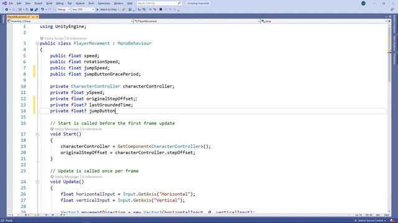Open the Extensions menu

point(104,3)
